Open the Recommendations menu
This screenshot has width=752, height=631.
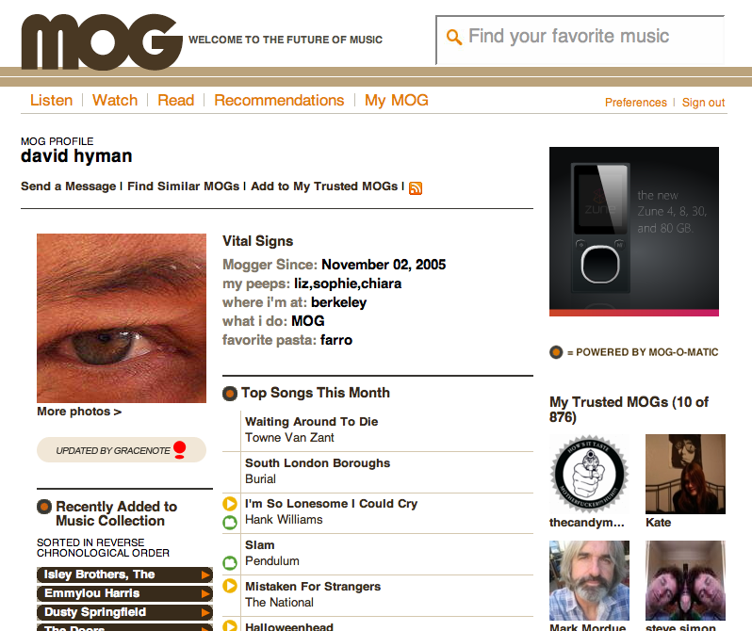[279, 100]
